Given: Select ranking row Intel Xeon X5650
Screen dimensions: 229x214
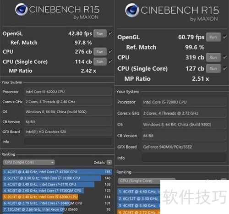Looking at the screenshot, I should click(x=57, y=209).
